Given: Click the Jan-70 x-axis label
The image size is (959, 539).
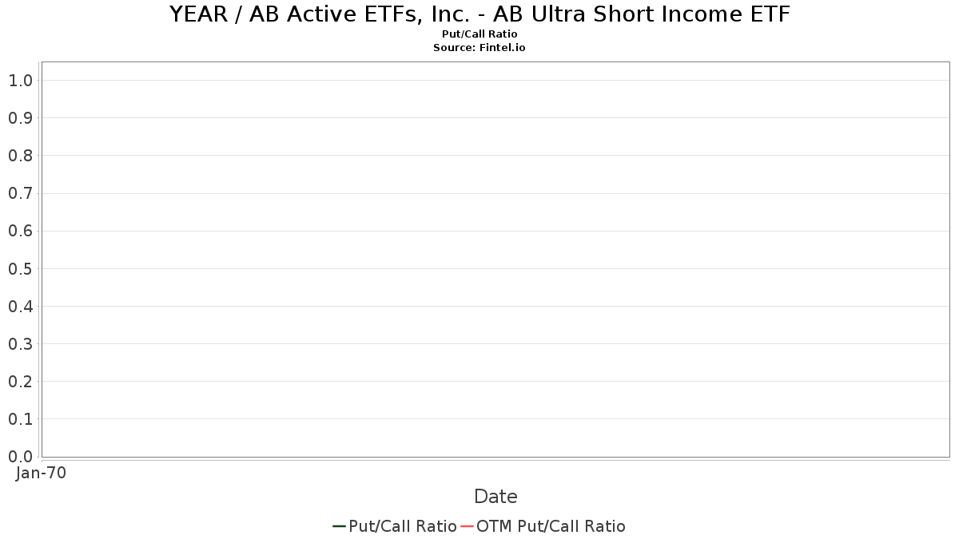Looking at the screenshot, I should pyautogui.click(x=42, y=473).
